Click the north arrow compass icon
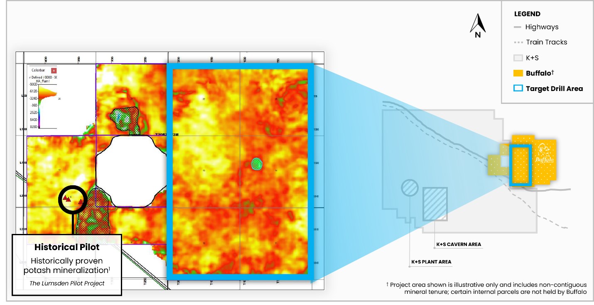 click(x=478, y=26)
